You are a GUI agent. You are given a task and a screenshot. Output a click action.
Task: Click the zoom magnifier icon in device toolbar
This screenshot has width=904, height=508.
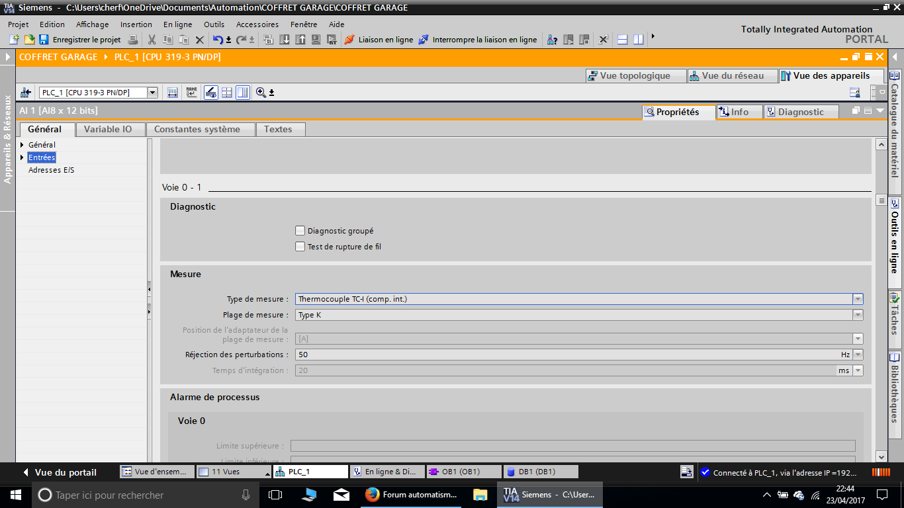tap(261, 93)
